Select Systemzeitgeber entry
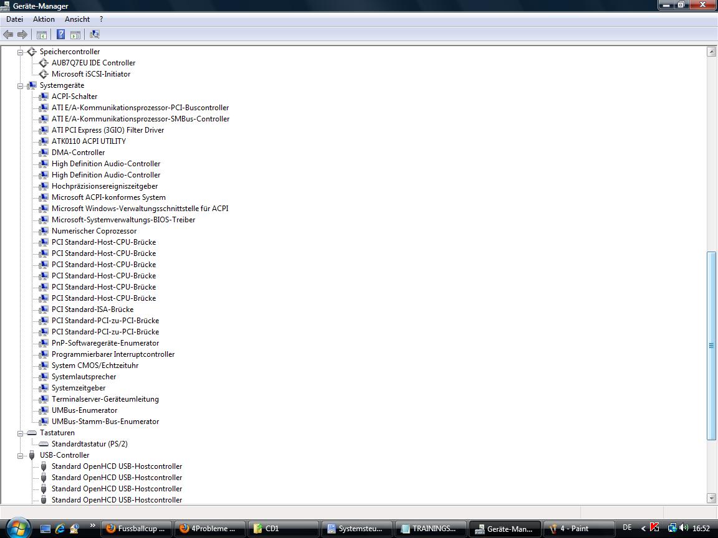 coord(79,388)
